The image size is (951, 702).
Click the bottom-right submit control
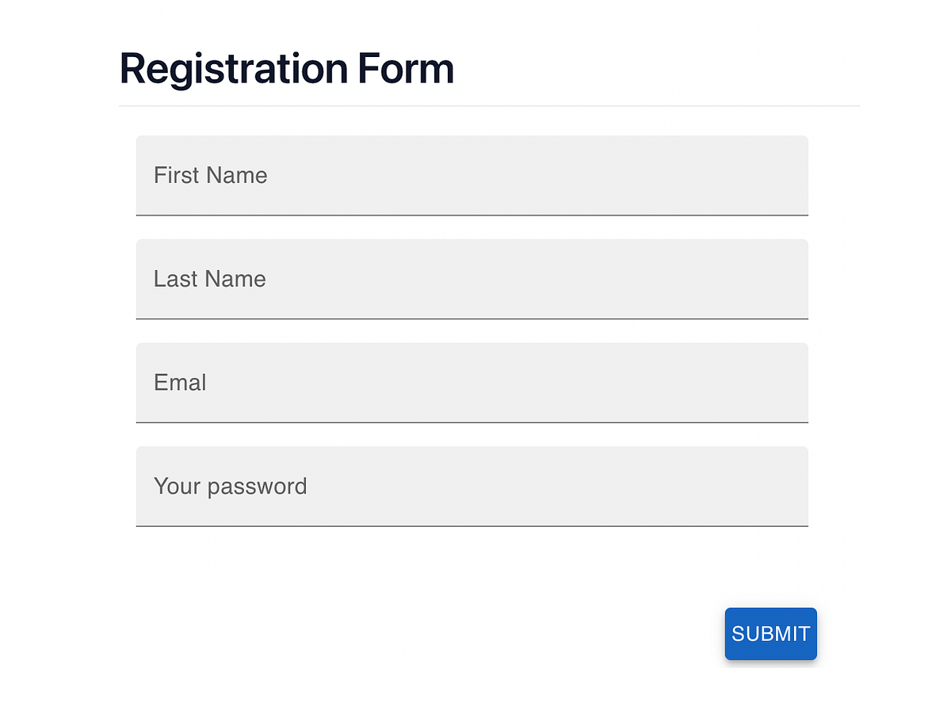pos(770,634)
